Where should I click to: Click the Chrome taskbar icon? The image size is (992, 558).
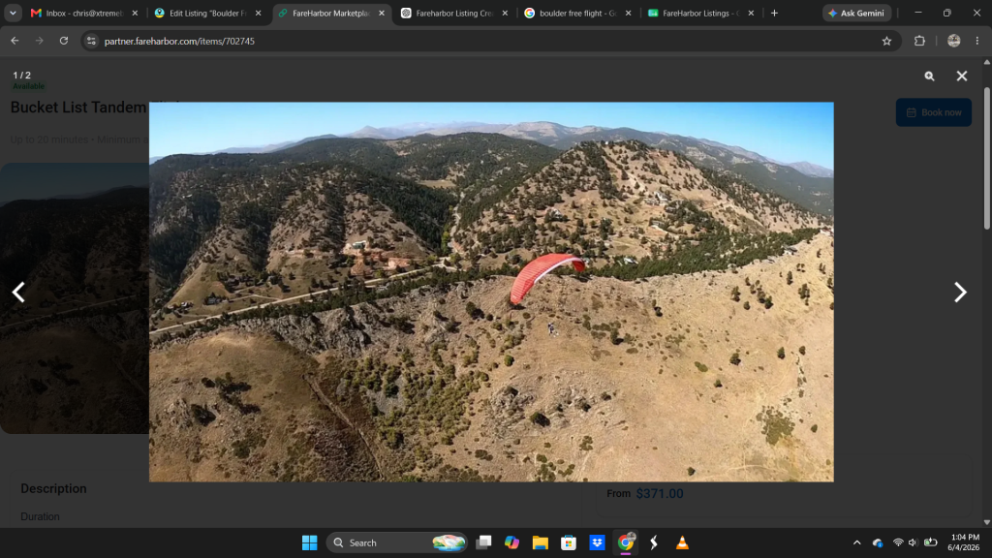tap(626, 542)
